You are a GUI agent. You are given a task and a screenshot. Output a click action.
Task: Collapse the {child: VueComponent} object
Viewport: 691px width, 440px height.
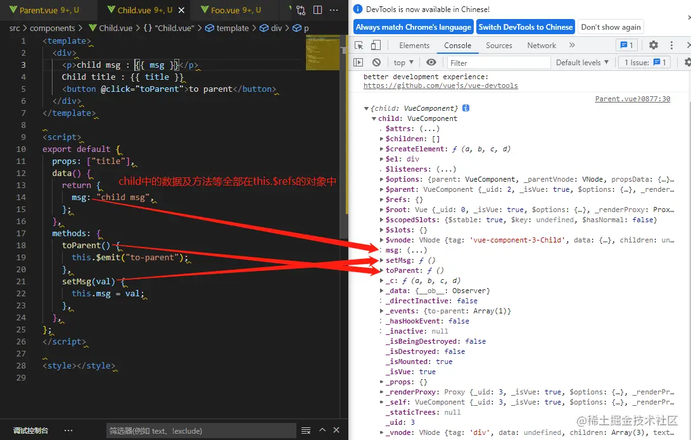(366, 108)
